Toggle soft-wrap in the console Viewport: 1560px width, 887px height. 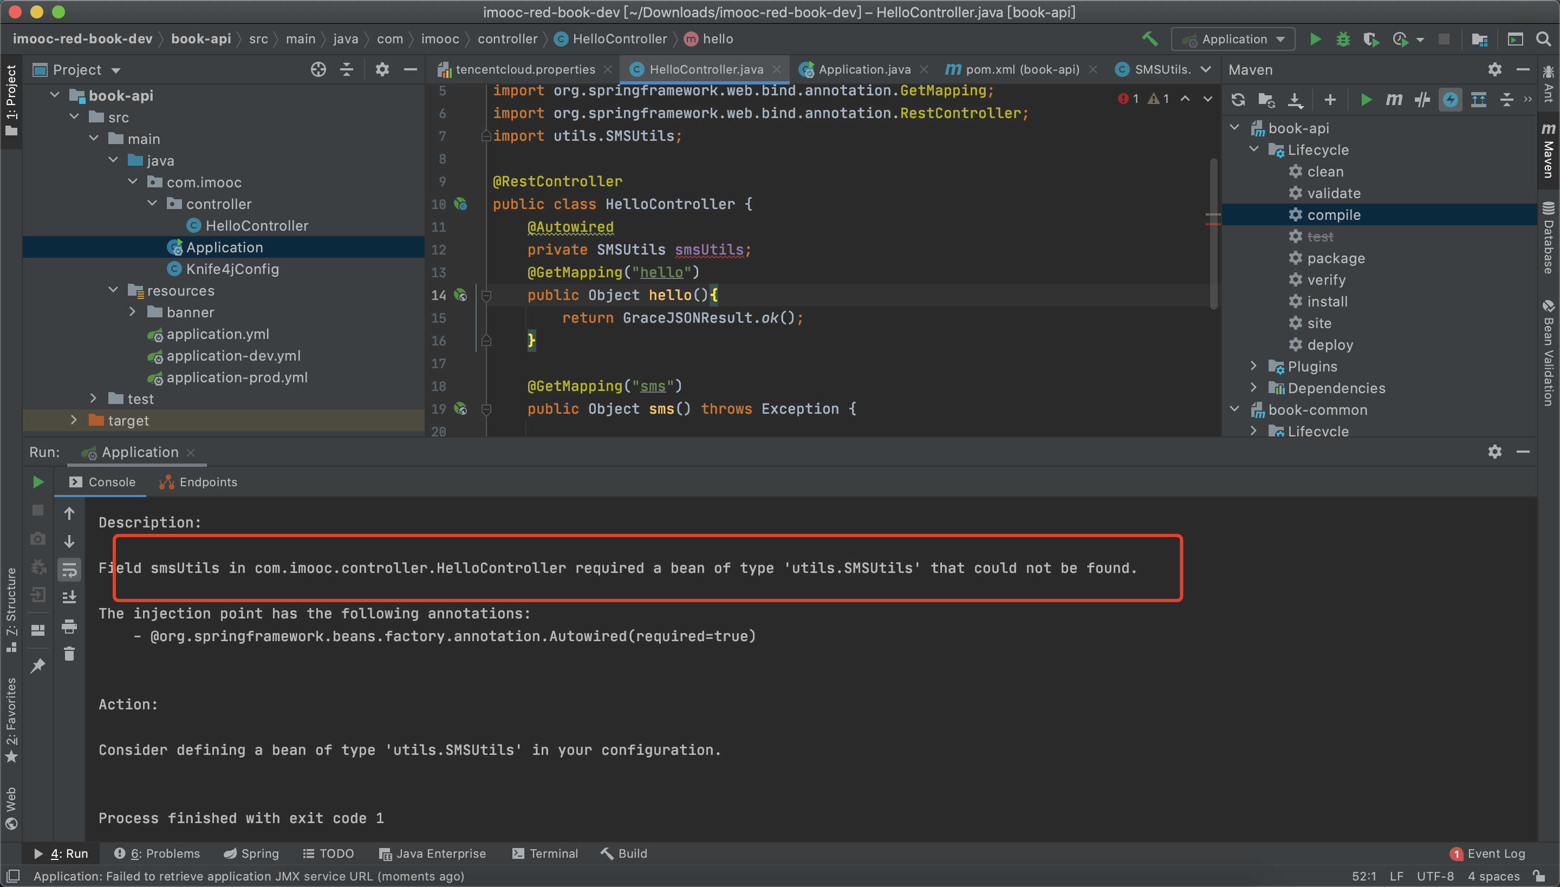click(69, 570)
